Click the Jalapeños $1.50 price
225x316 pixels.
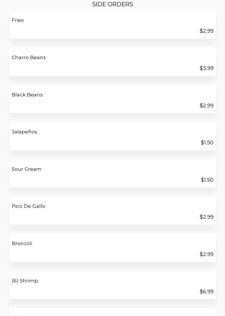coord(207,143)
